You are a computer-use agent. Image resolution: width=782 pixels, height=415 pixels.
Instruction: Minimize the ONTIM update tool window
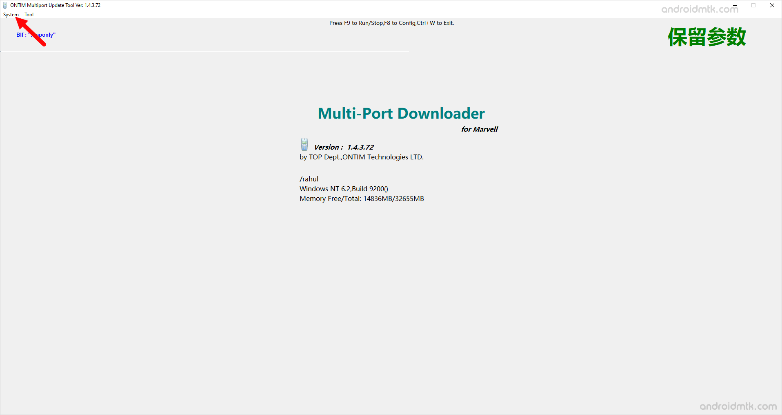click(x=735, y=5)
